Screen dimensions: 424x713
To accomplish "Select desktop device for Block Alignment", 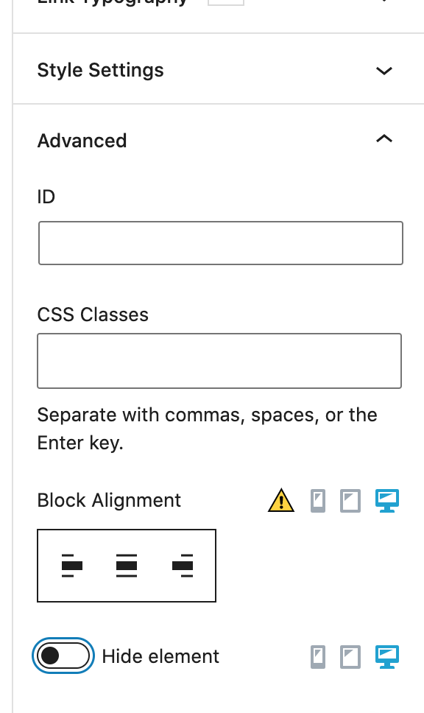I will (387, 501).
